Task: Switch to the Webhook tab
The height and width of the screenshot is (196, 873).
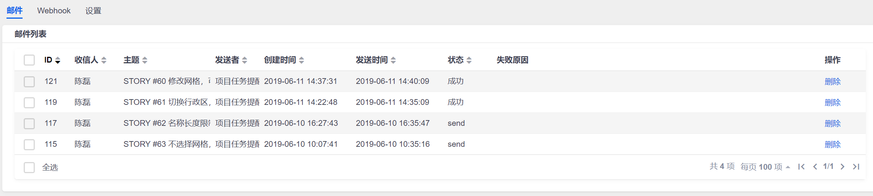Action: coord(54,11)
